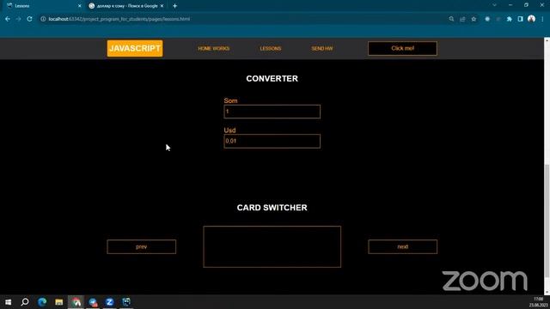Click the 'Som' field label
Viewport: 550px width, 309px height.
(x=230, y=100)
